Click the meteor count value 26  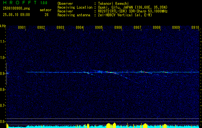(x=47, y=15)
